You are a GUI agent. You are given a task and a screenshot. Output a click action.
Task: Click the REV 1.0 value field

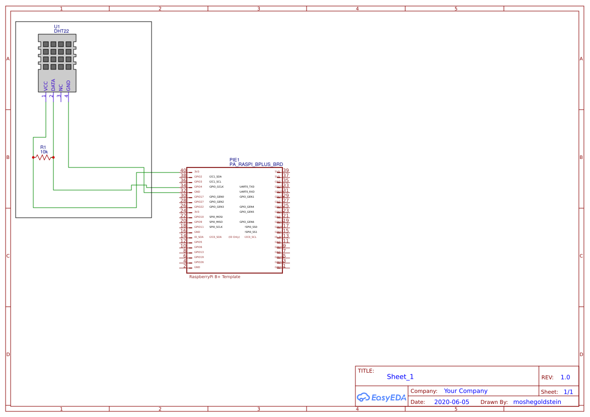564,376
